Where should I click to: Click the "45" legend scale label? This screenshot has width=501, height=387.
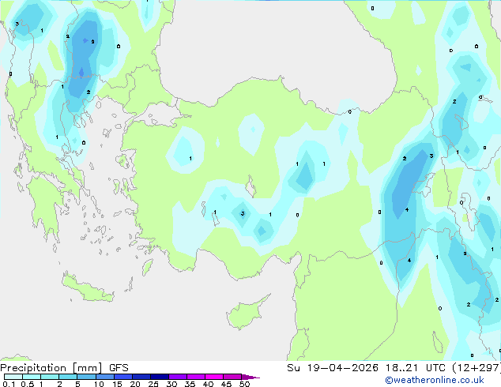click(x=226, y=384)
